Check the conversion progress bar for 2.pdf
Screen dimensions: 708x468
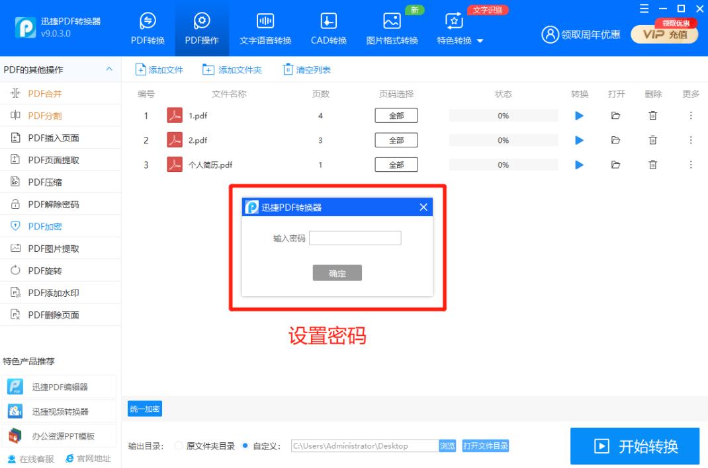point(504,139)
